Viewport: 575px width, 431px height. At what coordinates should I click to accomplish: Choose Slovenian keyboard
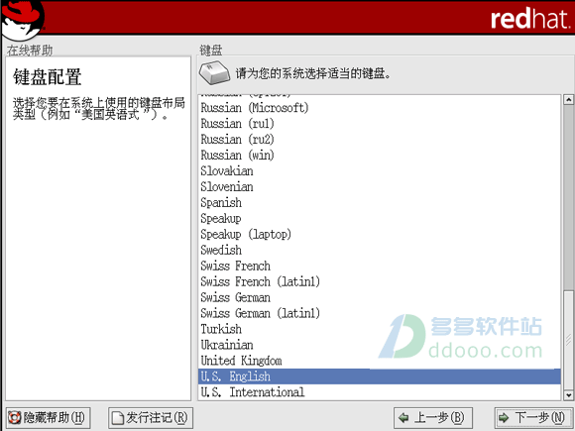379,186
